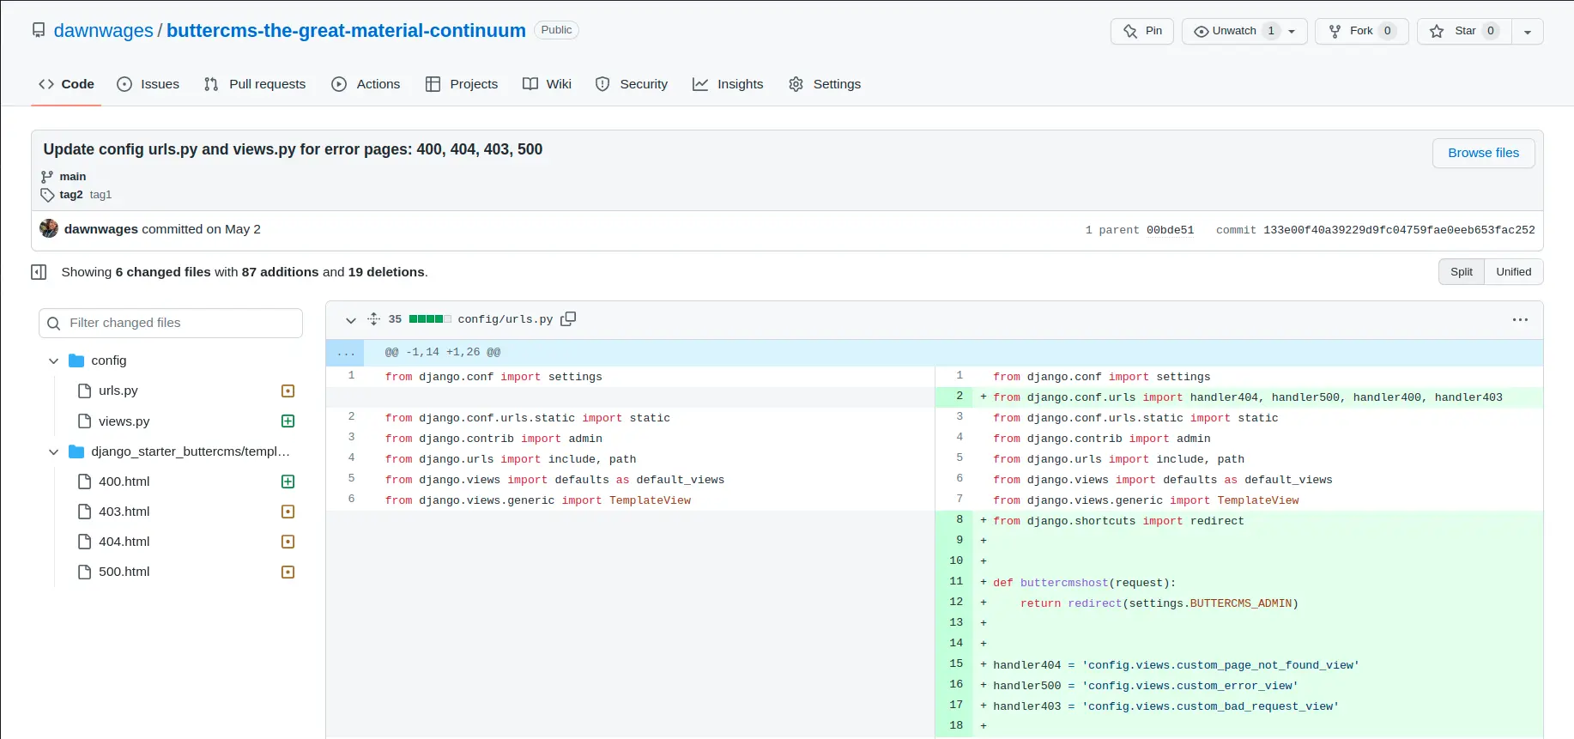
Task: Star the repository
Action: coord(1464,31)
